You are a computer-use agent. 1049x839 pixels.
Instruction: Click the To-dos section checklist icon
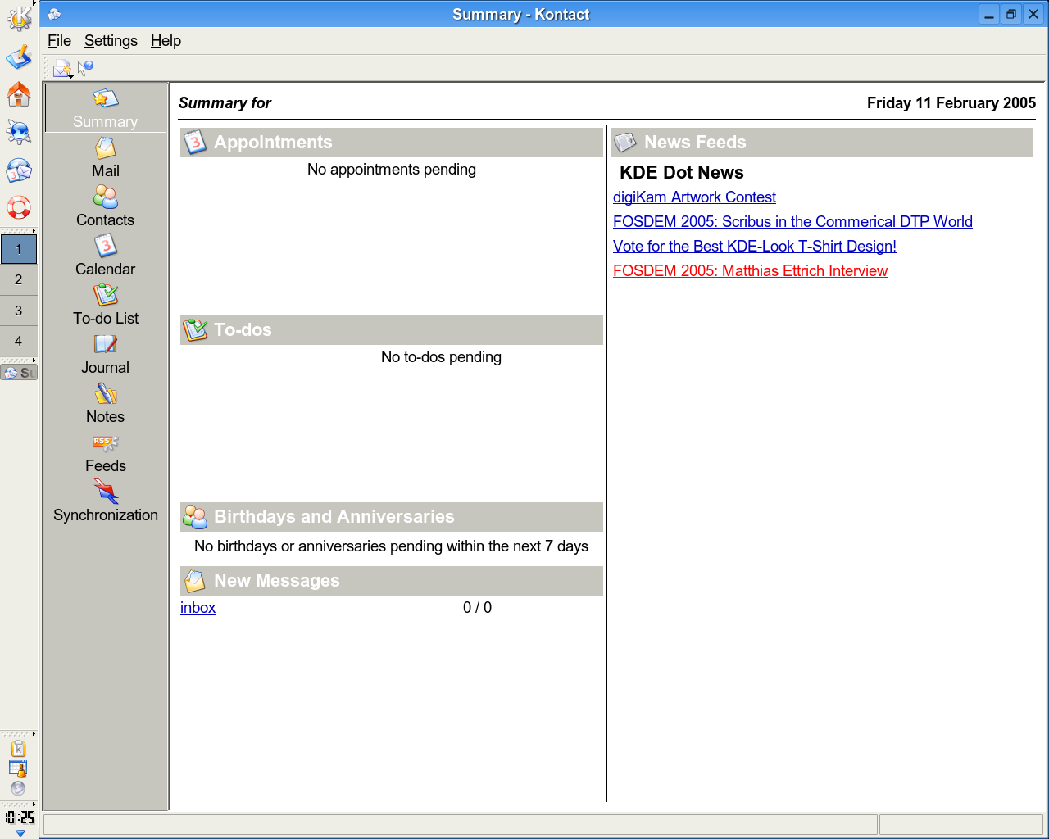click(x=195, y=329)
